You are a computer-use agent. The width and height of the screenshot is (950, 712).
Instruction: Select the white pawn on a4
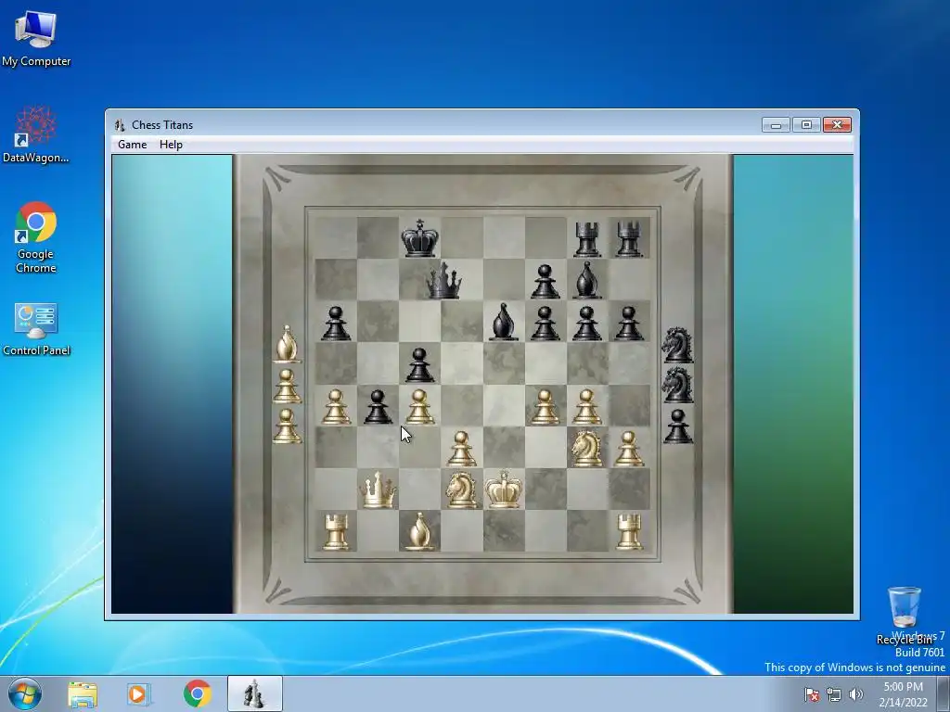coord(336,406)
